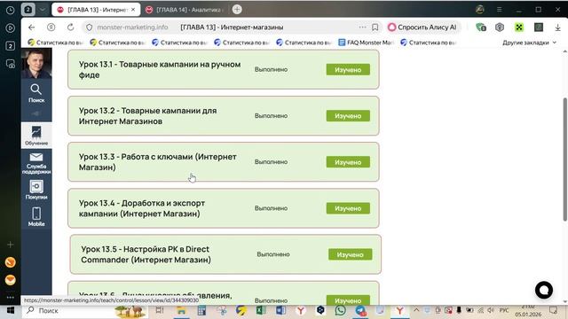Screen dimensions: 568x319
Task: Open browser history clock icon
Action: click(10, 10)
